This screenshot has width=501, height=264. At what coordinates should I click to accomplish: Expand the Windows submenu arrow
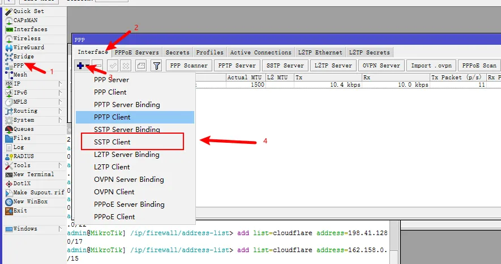pos(60,229)
